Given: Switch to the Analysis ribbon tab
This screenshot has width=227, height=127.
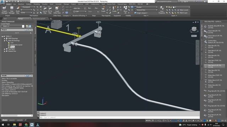Looking at the screenshot, I should (29, 4).
